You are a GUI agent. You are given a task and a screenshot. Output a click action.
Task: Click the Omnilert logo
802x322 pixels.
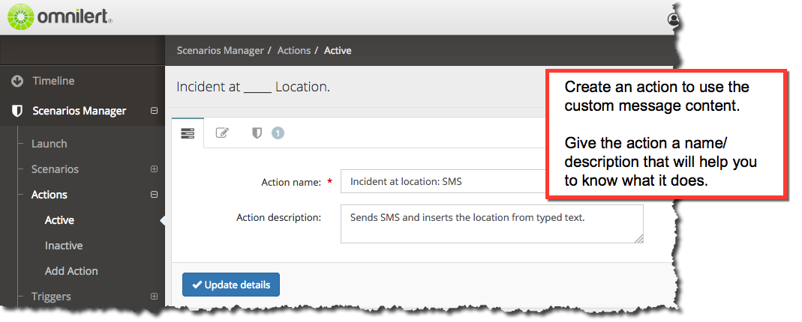coord(60,17)
